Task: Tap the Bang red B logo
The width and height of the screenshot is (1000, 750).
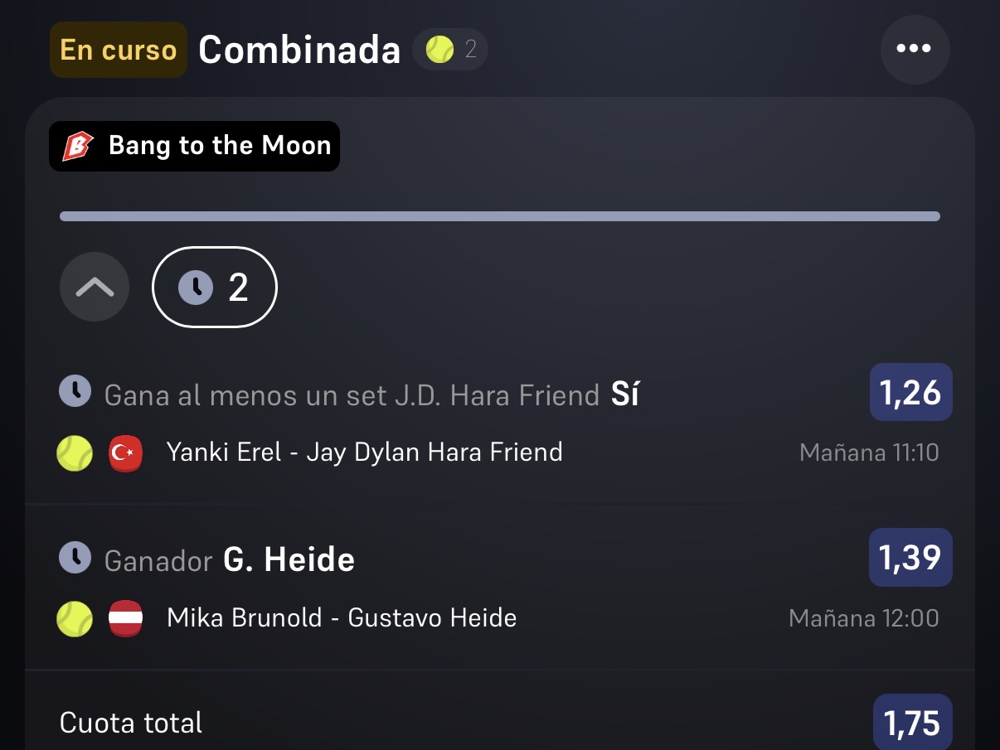Action: pyautogui.click(x=79, y=146)
